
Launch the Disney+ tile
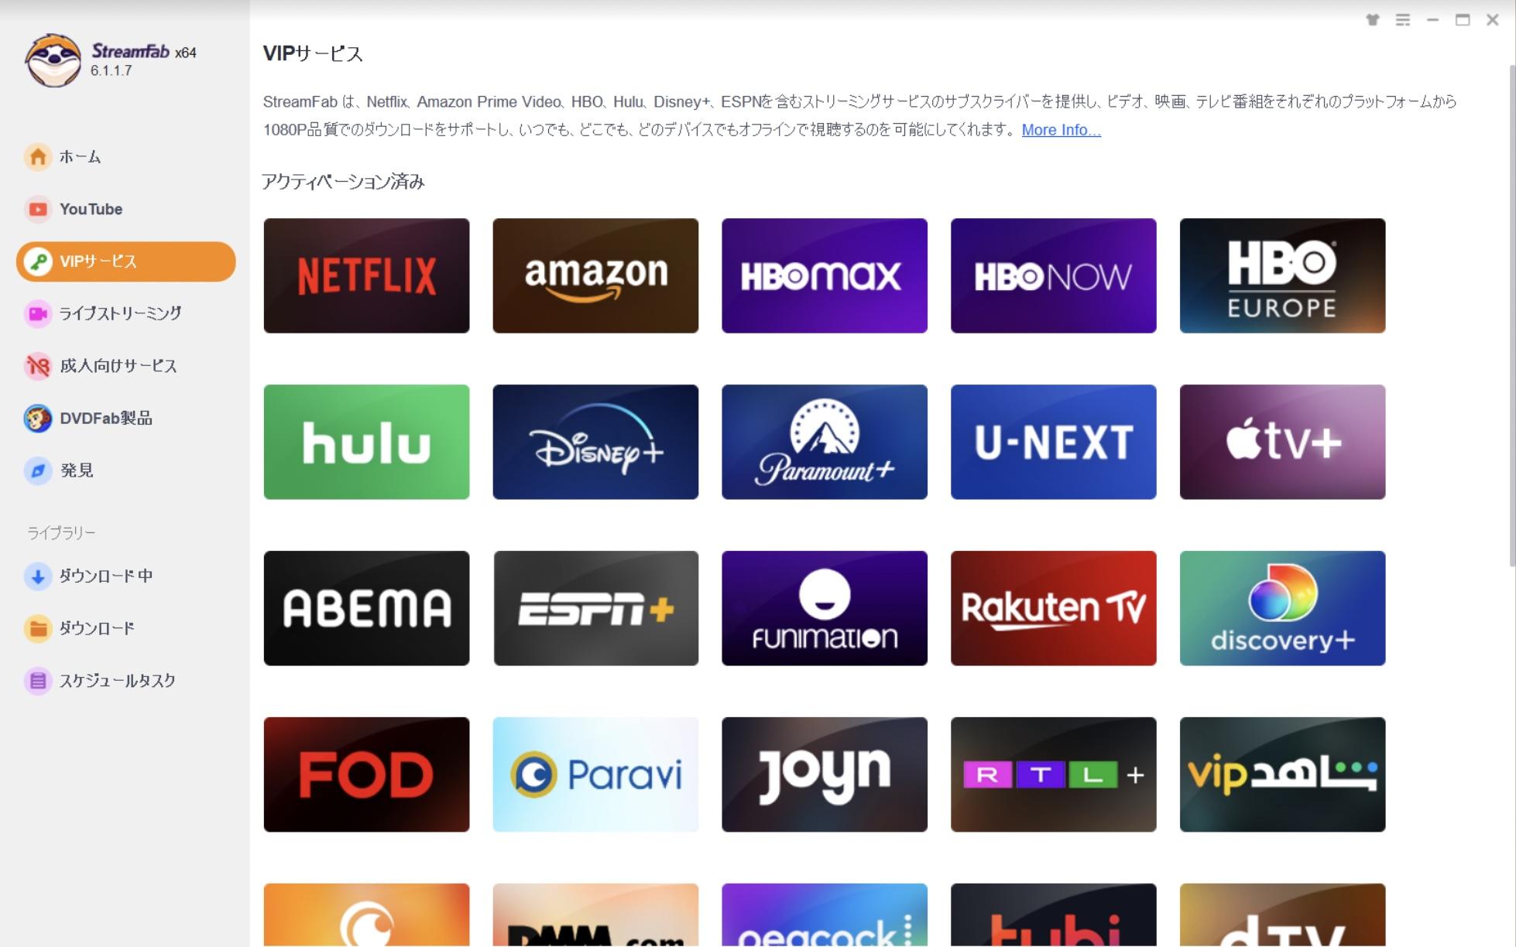tap(595, 442)
